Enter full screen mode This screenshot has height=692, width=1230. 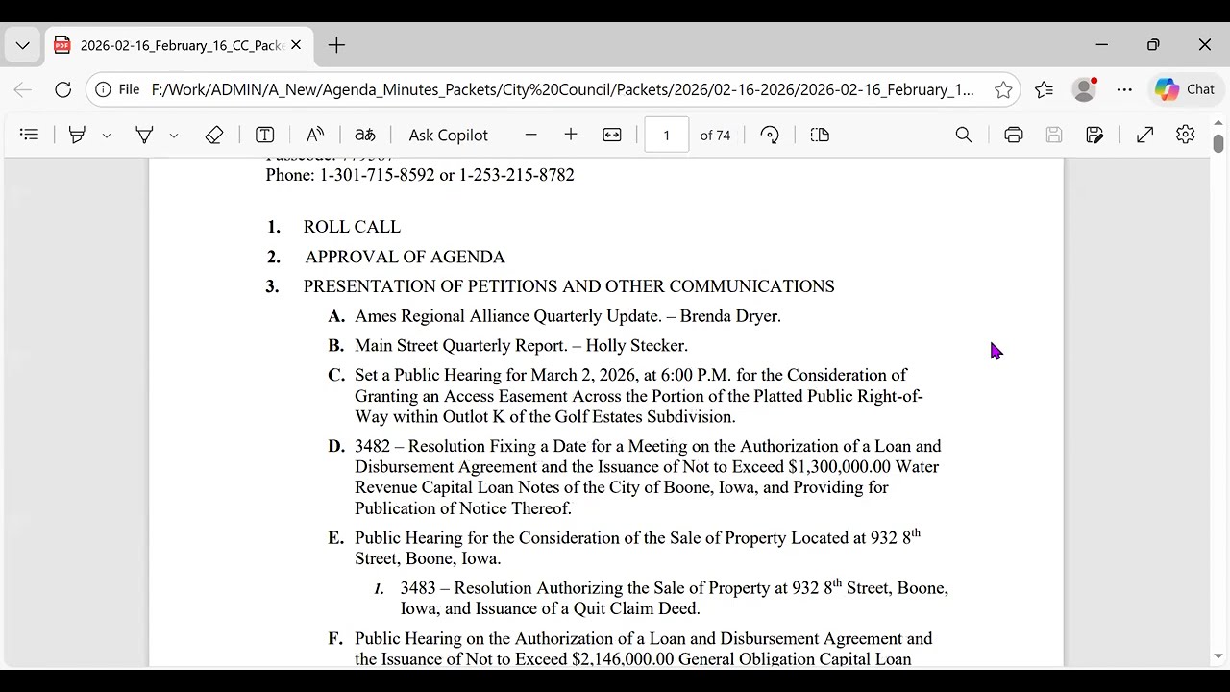pos(1144,135)
